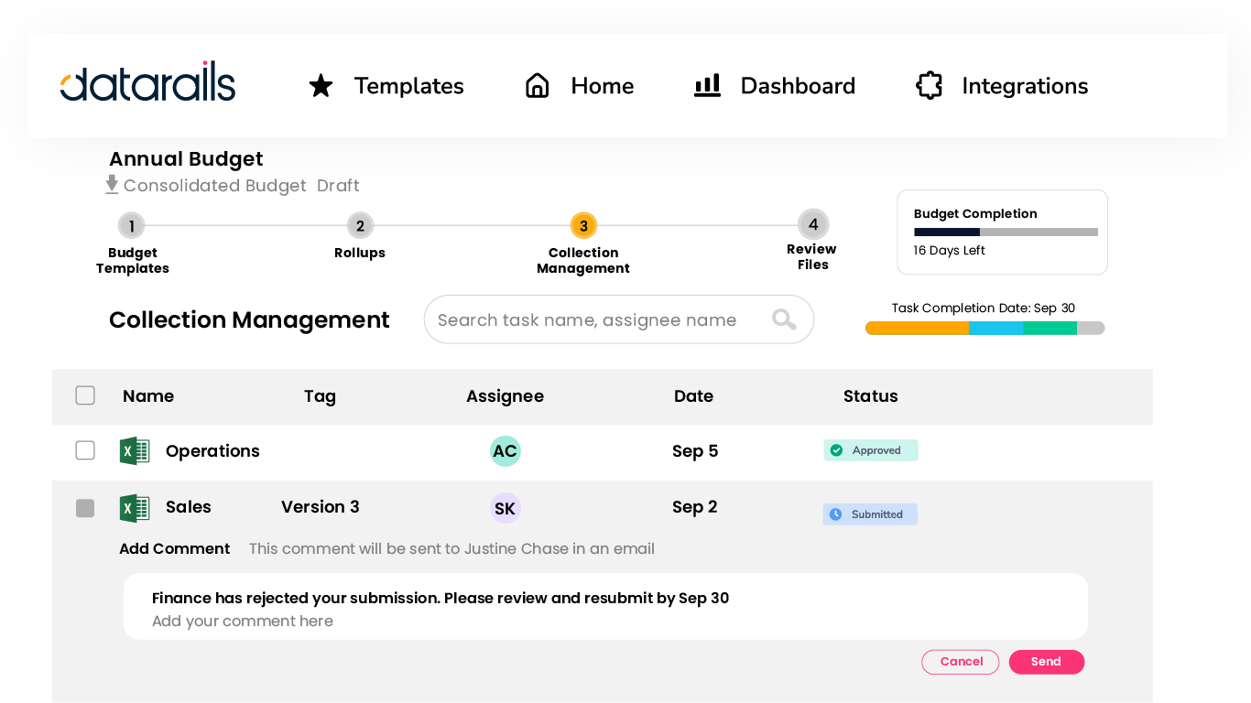1251x703 pixels.
Task: Click the search magnifying glass icon
Action: click(784, 319)
